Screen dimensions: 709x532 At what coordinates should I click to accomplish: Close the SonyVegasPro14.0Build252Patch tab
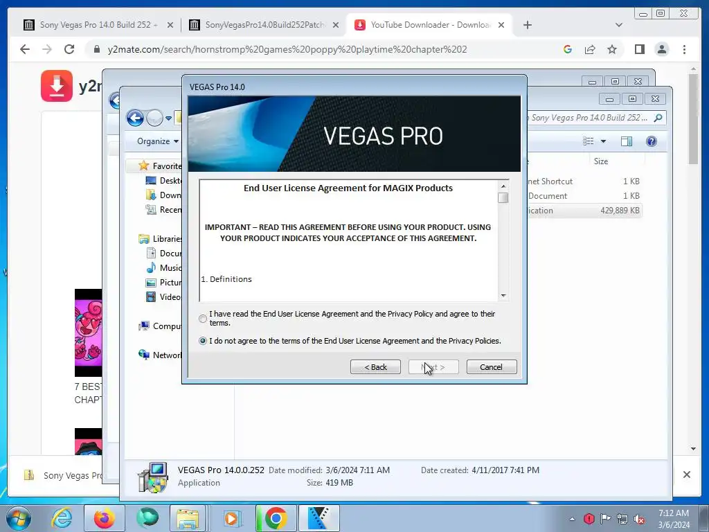coord(336,25)
